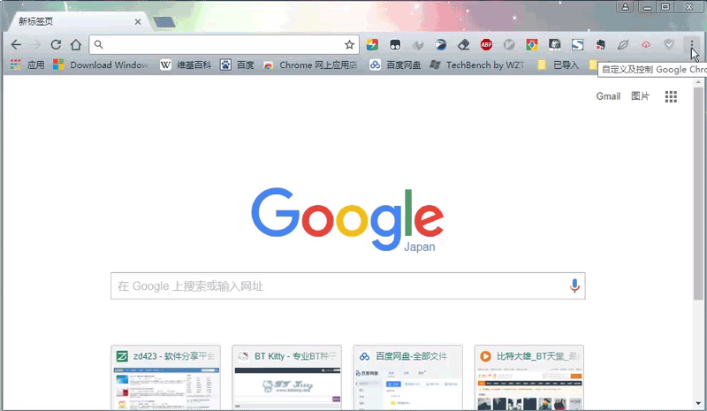This screenshot has width=707, height=411.
Task: Open the 图片 images link
Action: (x=640, y=96)
